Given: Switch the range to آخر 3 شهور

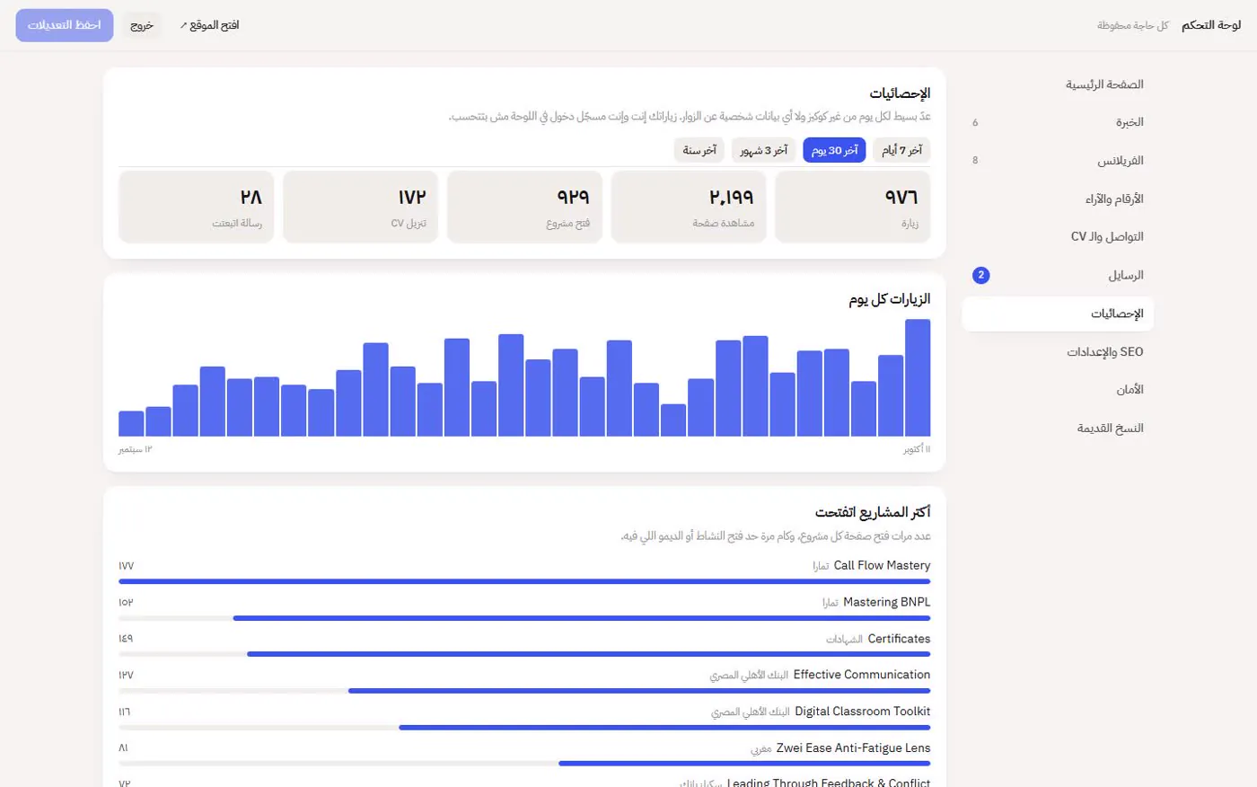Looking at the screenshot, I should pyautogui.click(x=763, y=150).
